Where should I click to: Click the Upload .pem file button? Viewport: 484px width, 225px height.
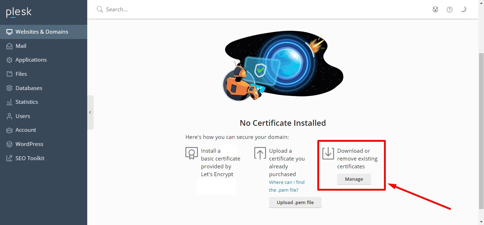pyautogui.click(x=295, y=203)
